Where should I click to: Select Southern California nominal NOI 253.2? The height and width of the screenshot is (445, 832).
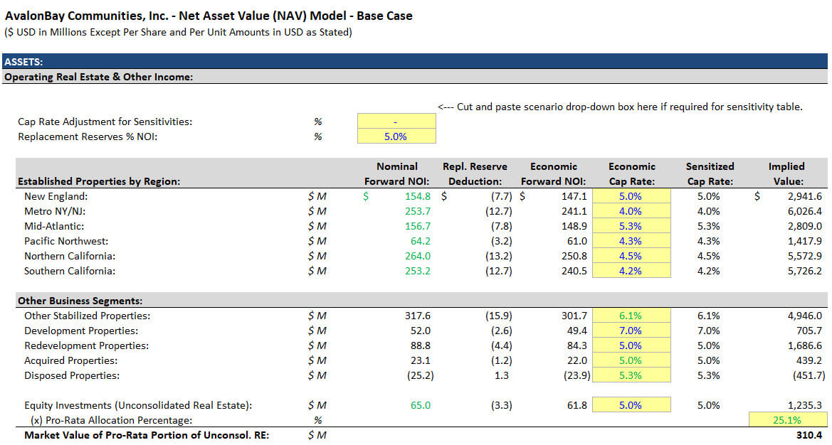pyautogui.click(x=418, y=271)
